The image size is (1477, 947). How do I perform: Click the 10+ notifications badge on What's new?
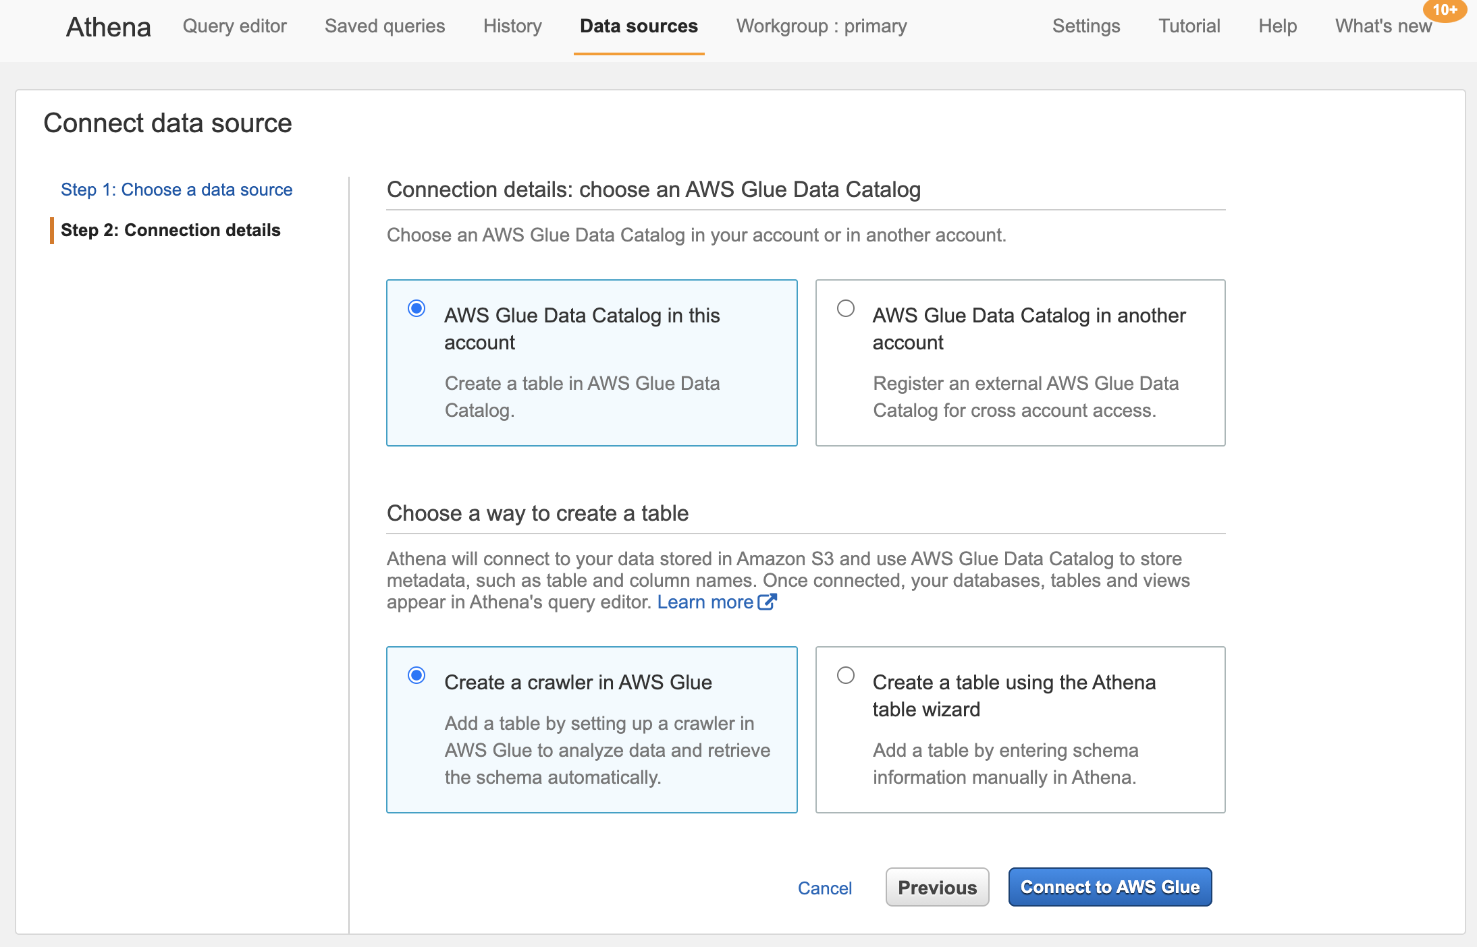click(1447, 10)
